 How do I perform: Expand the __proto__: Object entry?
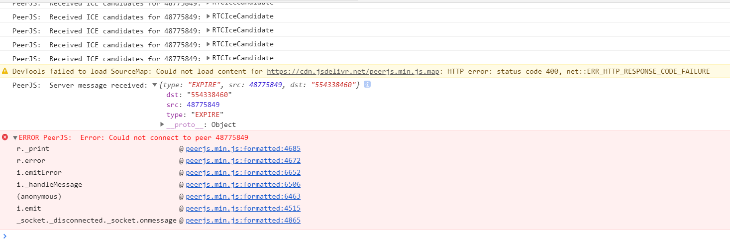162,124
